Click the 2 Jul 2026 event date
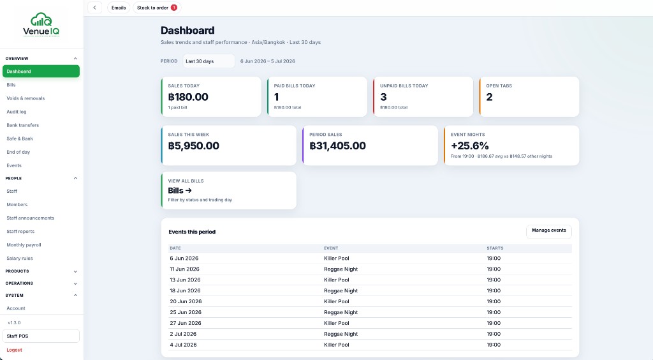The image size is (653, 360). [183, 334]
